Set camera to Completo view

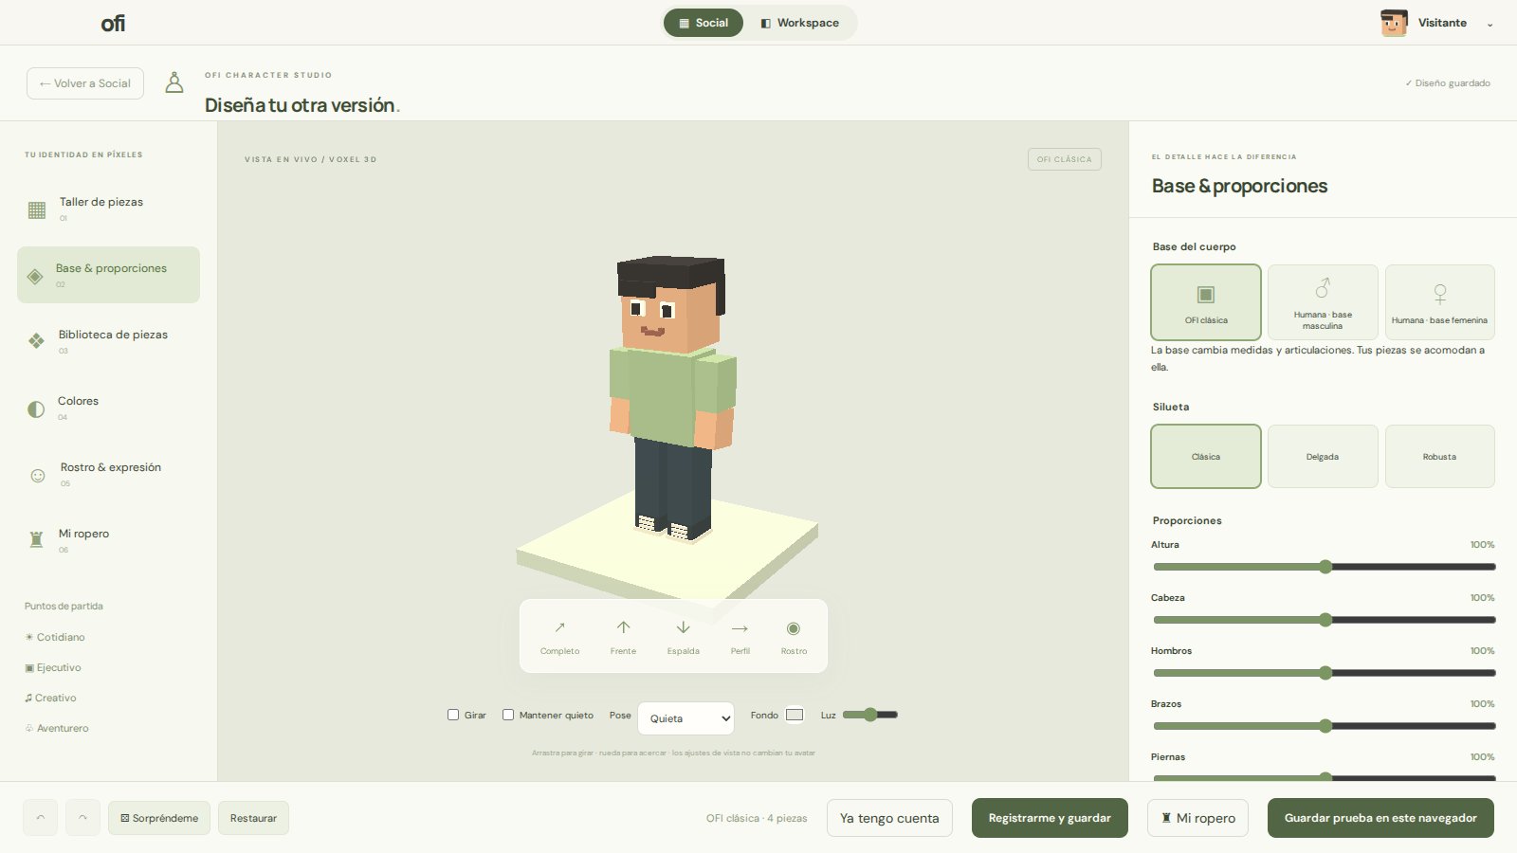coord(559,636)
